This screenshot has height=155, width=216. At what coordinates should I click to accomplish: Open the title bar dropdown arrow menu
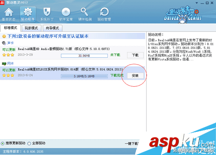point(196,3)
